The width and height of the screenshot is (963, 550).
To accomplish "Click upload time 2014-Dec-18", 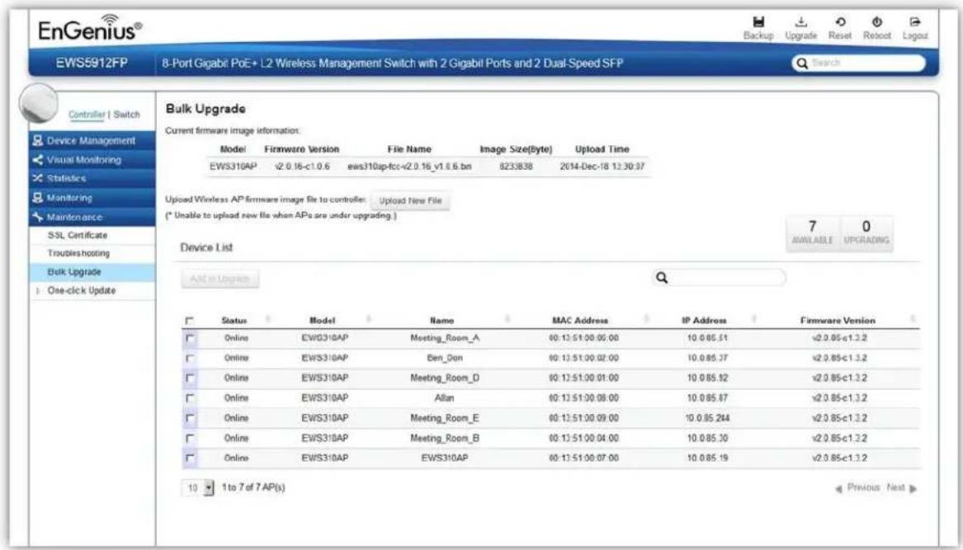I will click(602, 167).
